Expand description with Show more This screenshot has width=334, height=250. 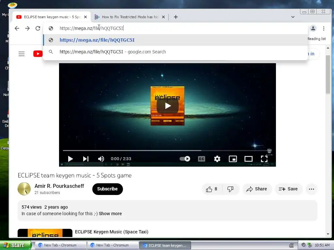pos(110,214)
